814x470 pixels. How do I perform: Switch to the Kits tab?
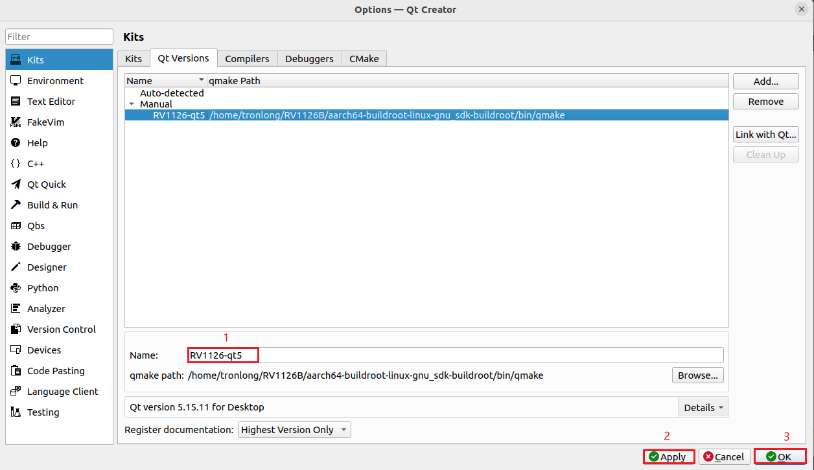[x=134, y=58]
